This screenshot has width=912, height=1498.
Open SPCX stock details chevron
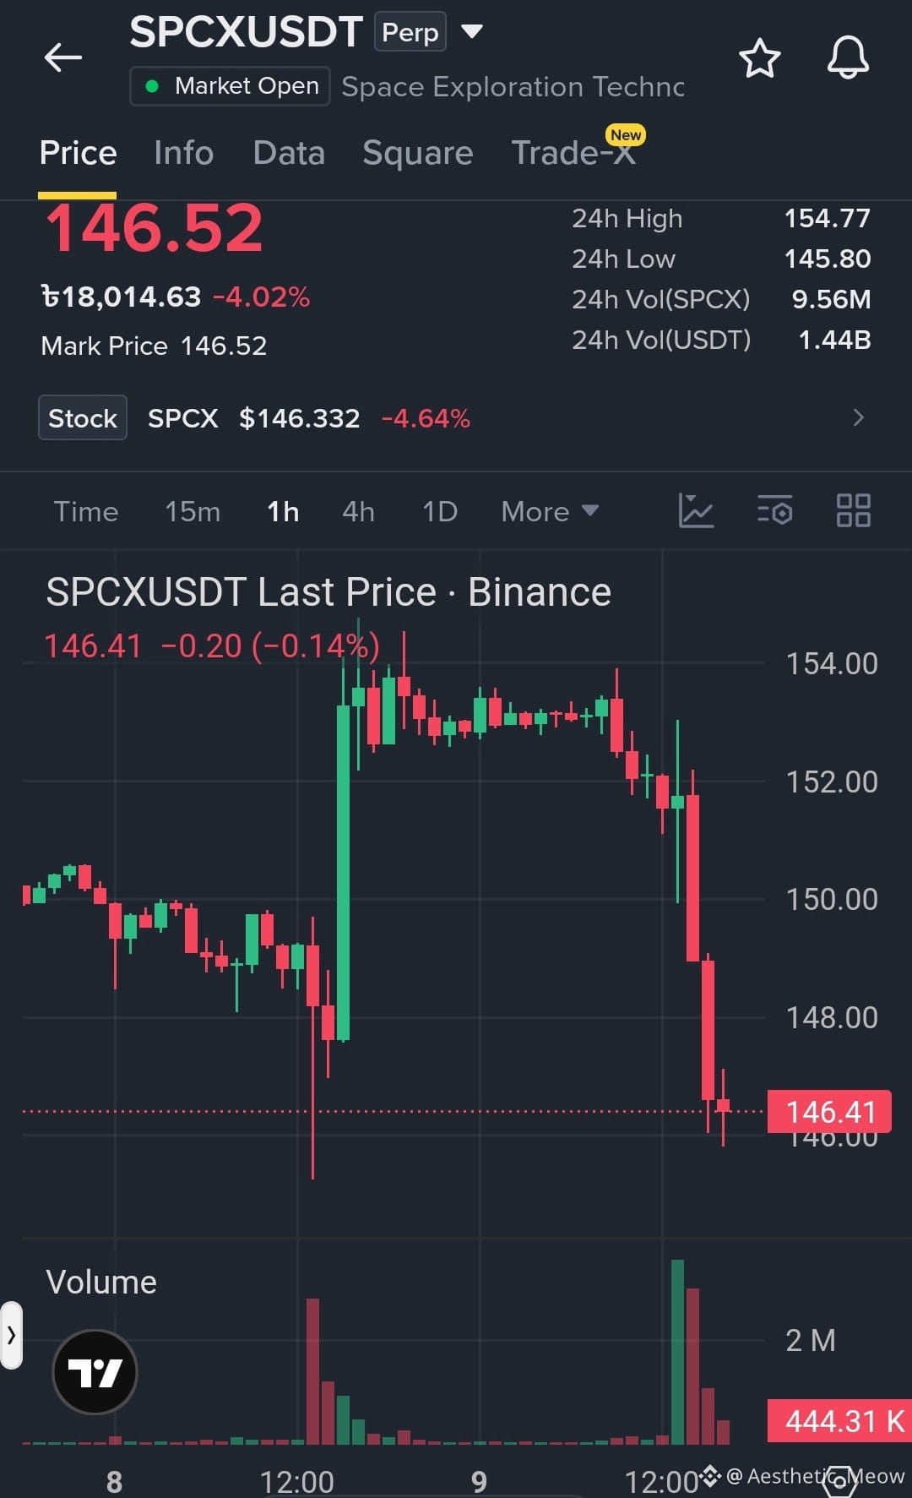858,417
